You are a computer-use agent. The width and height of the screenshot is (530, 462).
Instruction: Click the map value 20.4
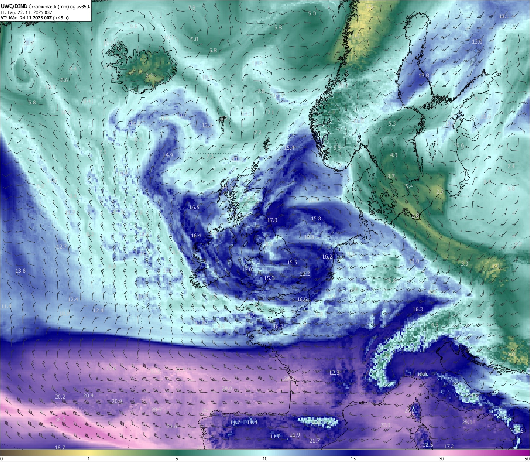tap(88, 395)
